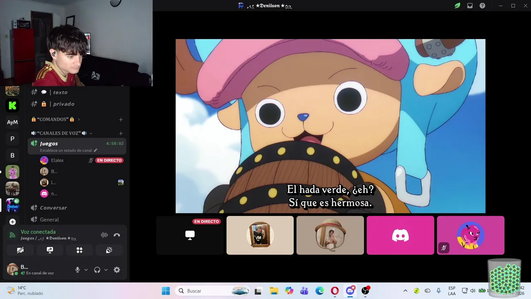
Task: Collapse the CANALES DE VOZ category
Action: [x=61, y=133]
